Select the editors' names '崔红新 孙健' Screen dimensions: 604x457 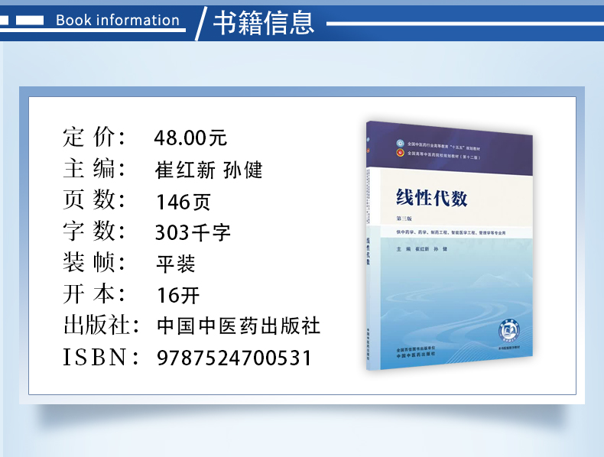pos(209,170)
